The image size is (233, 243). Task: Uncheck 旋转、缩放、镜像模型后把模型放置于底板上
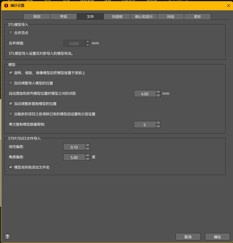[11, 73]
